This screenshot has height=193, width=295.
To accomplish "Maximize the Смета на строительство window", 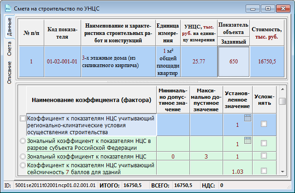I will coord(268,9).
